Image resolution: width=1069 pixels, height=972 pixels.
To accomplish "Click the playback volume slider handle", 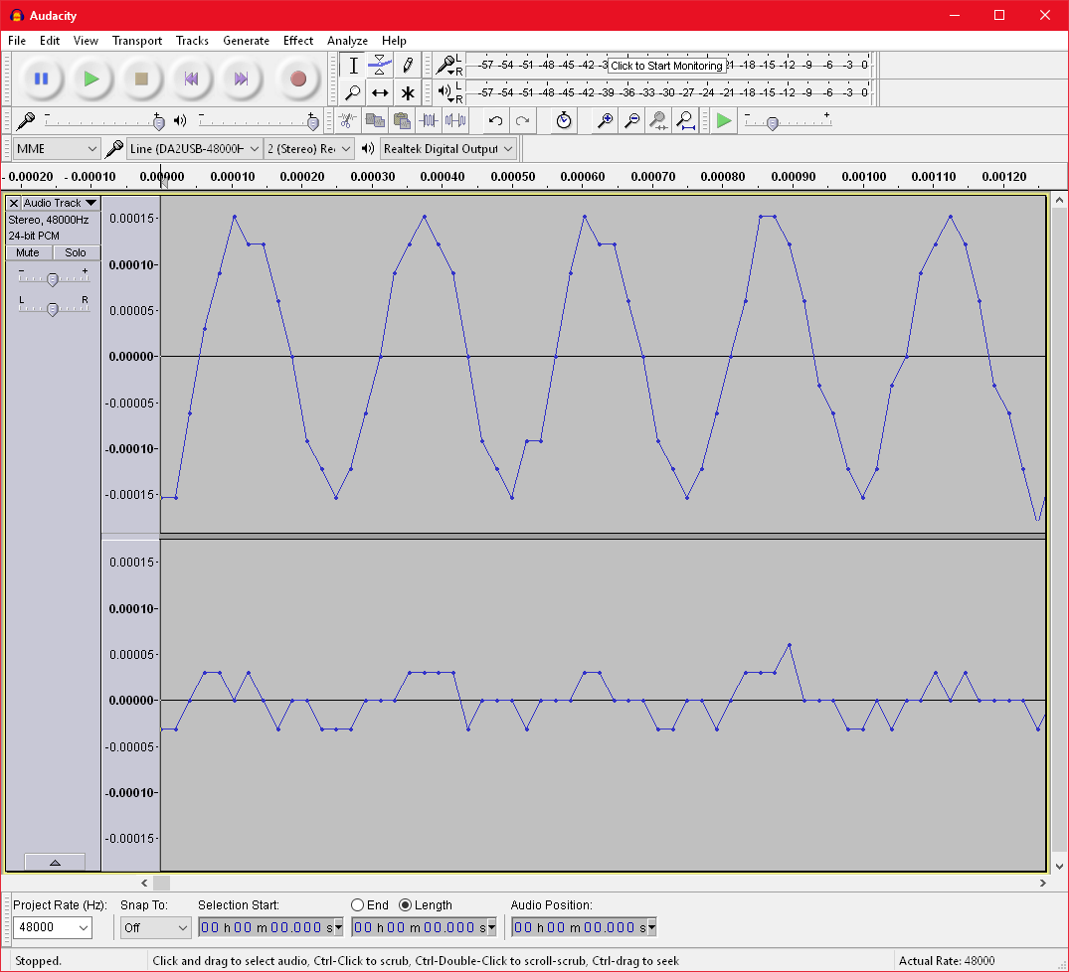I will 313,123.
